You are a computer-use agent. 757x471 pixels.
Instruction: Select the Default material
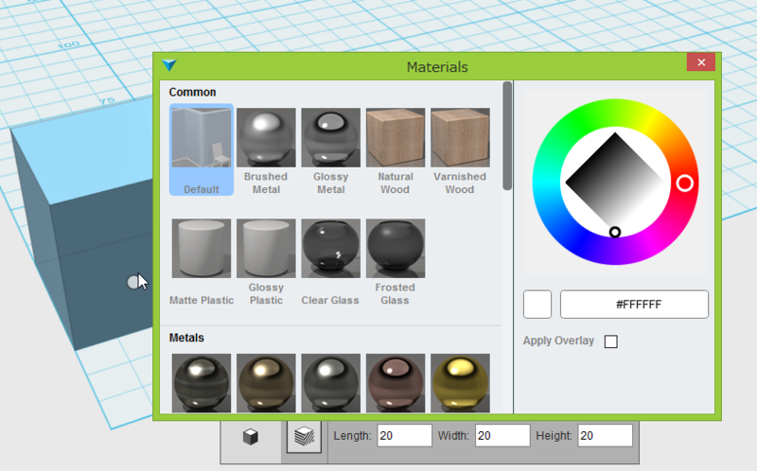(x=202, y=149)
